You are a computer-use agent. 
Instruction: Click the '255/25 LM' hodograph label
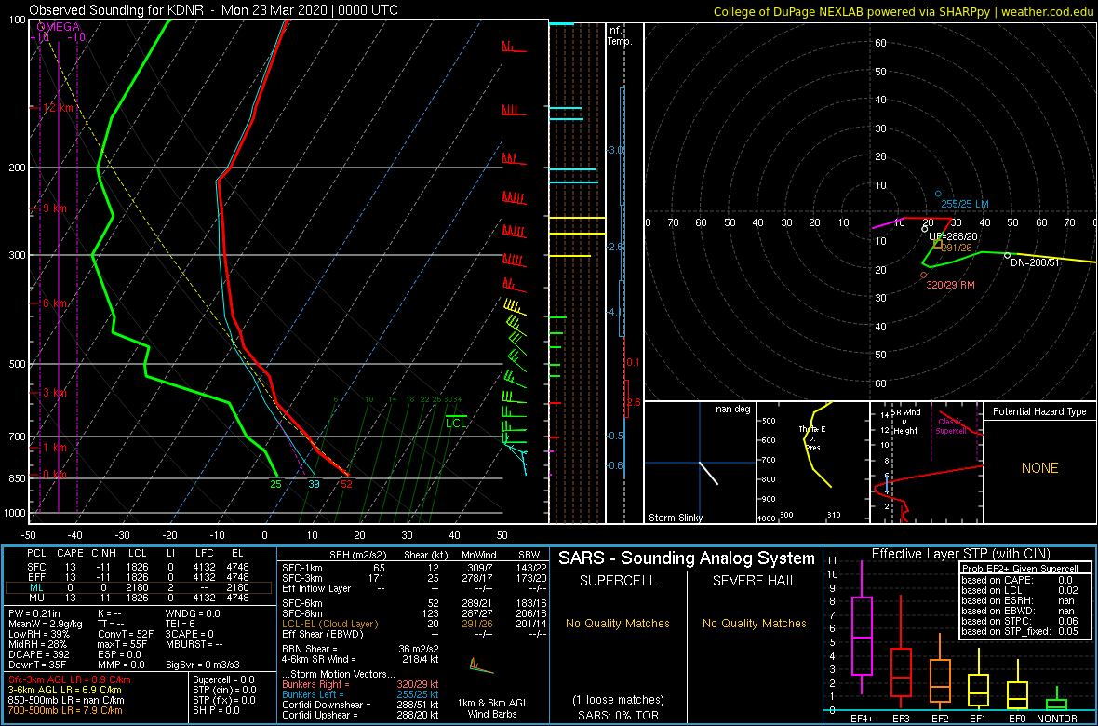point(964,203)
